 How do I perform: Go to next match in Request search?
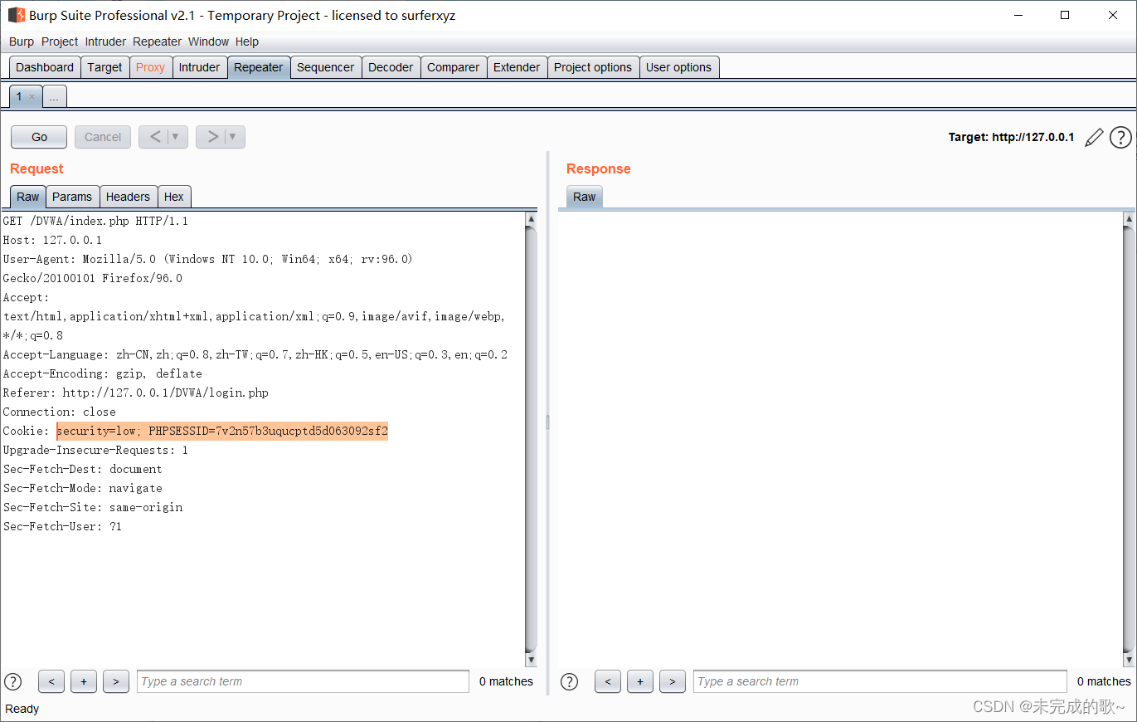pyautogui.click(x=116, y=681)
